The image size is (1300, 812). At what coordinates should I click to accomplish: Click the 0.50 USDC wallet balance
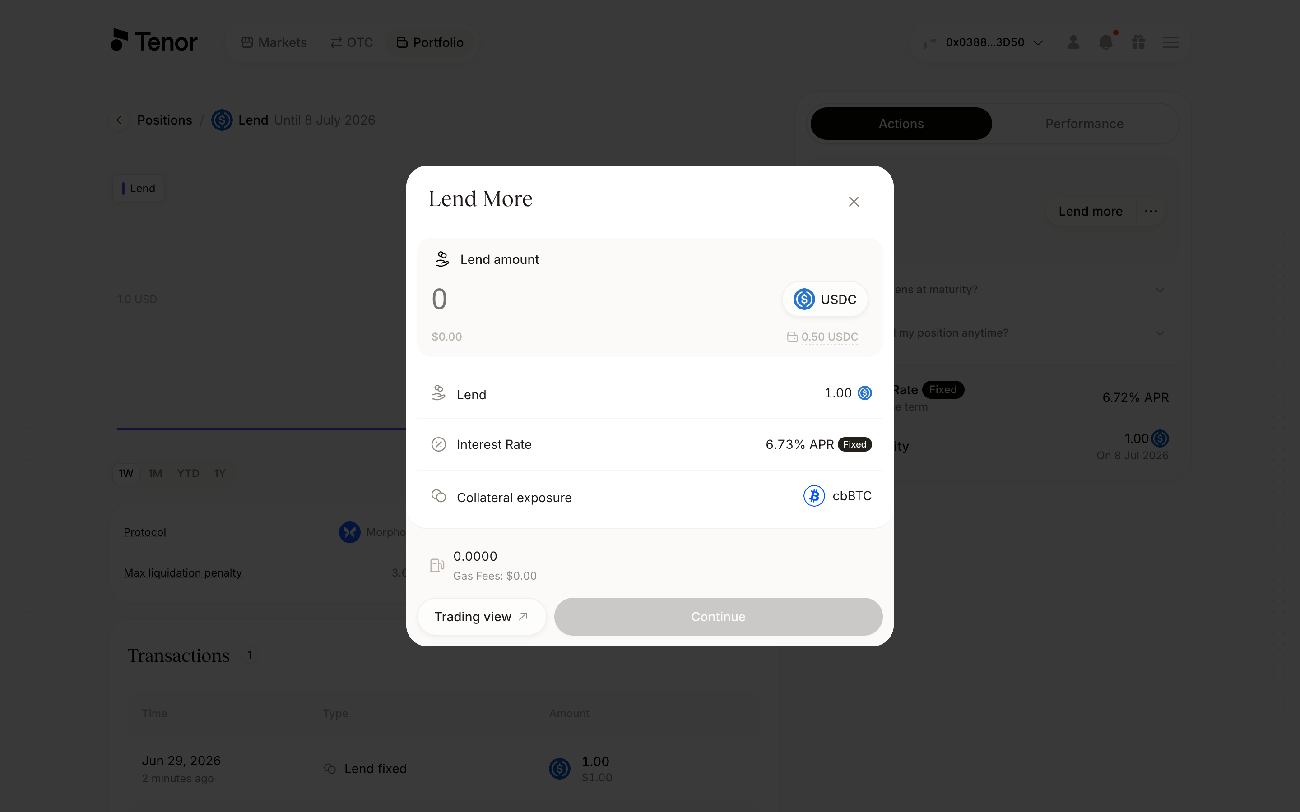[x=829, y=337]
